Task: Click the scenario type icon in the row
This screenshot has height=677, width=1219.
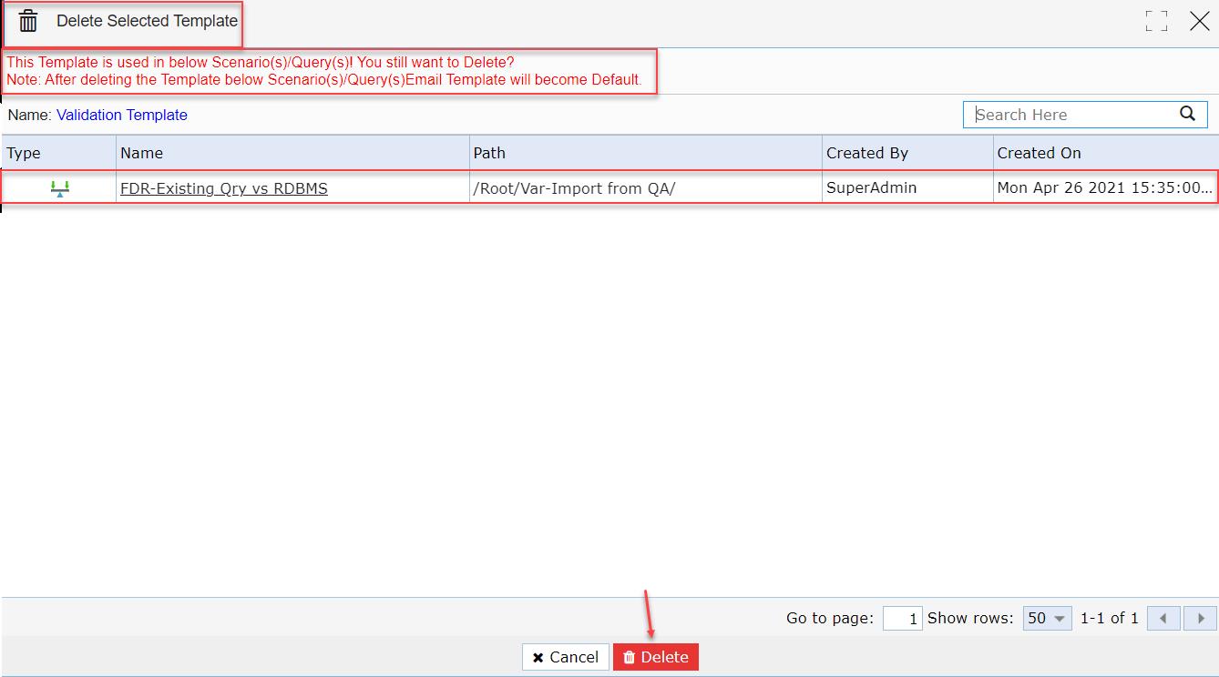Action: click(x=60, y=188)
